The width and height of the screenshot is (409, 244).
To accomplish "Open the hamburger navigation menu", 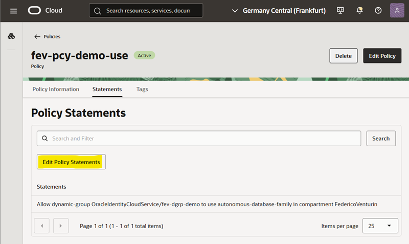I will click(13, 11).
